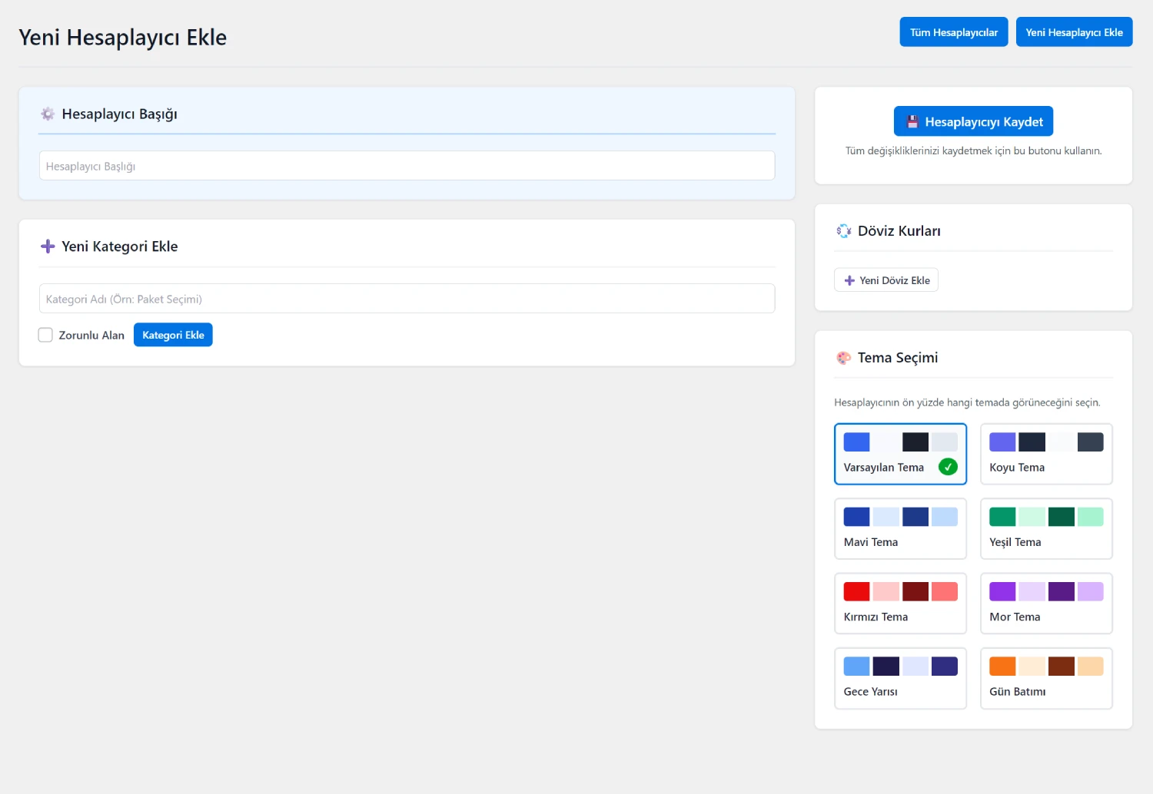This screenshot has height=794, width=1153.
Task: Add a currency with Yeni Döviz Ekle
Action: tap(886, 280)
